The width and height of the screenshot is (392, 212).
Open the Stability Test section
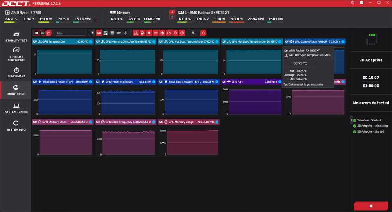click(x=16, y=37)
